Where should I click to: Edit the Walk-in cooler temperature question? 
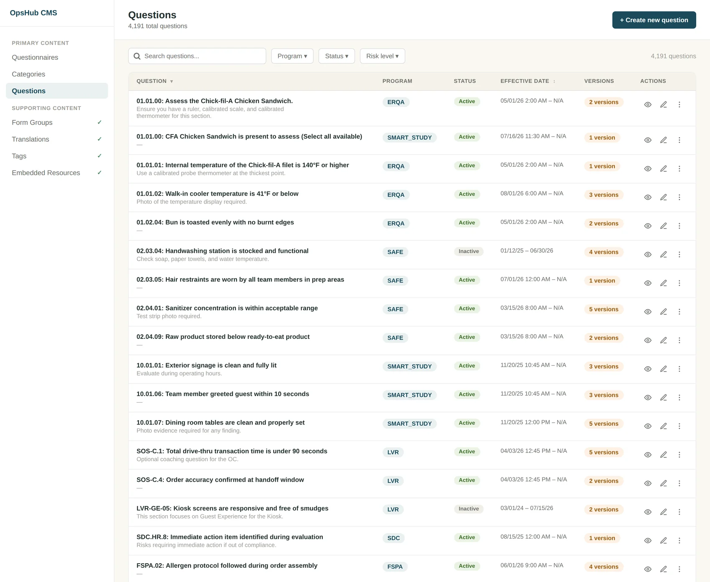click(663, 197)
